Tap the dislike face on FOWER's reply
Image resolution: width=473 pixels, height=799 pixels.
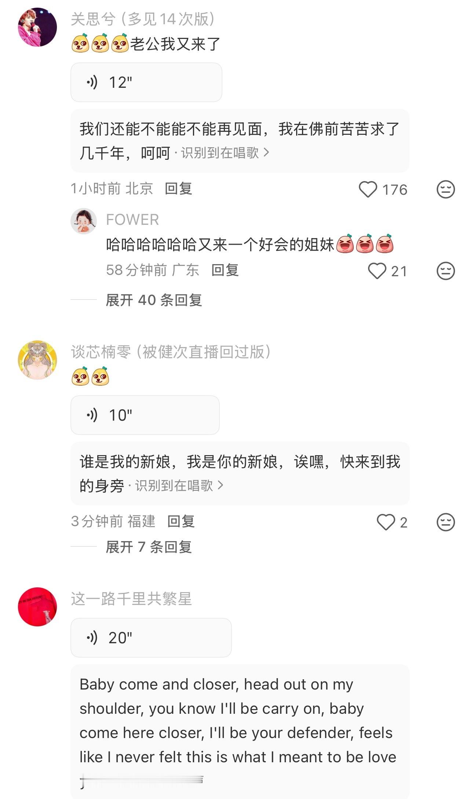click(445, 271)
